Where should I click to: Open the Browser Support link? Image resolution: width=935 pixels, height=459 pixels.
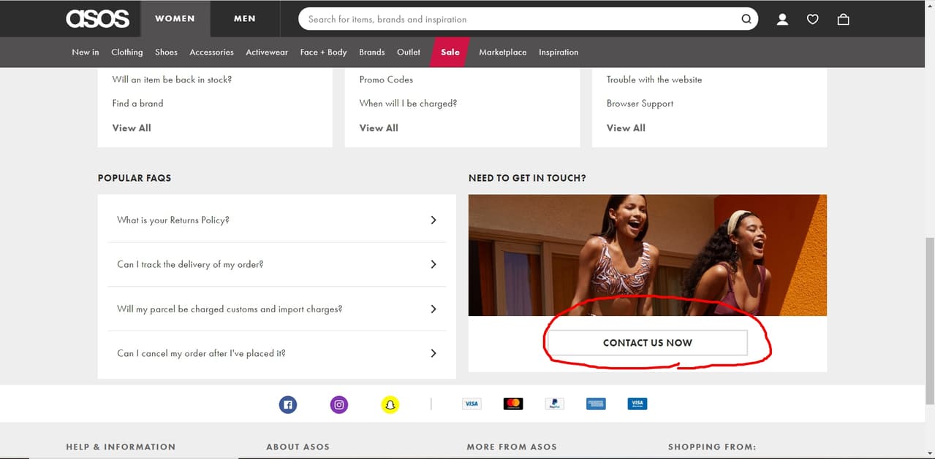pos(640,104)
